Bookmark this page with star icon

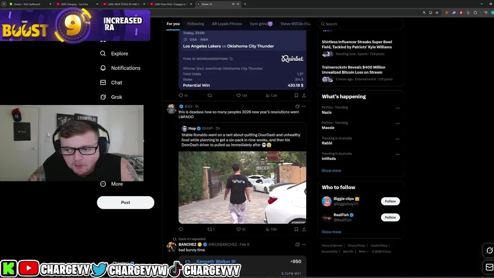click(x=437, y=12)
